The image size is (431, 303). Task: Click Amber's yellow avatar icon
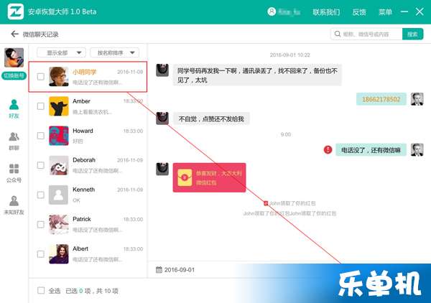click(59, 106)
